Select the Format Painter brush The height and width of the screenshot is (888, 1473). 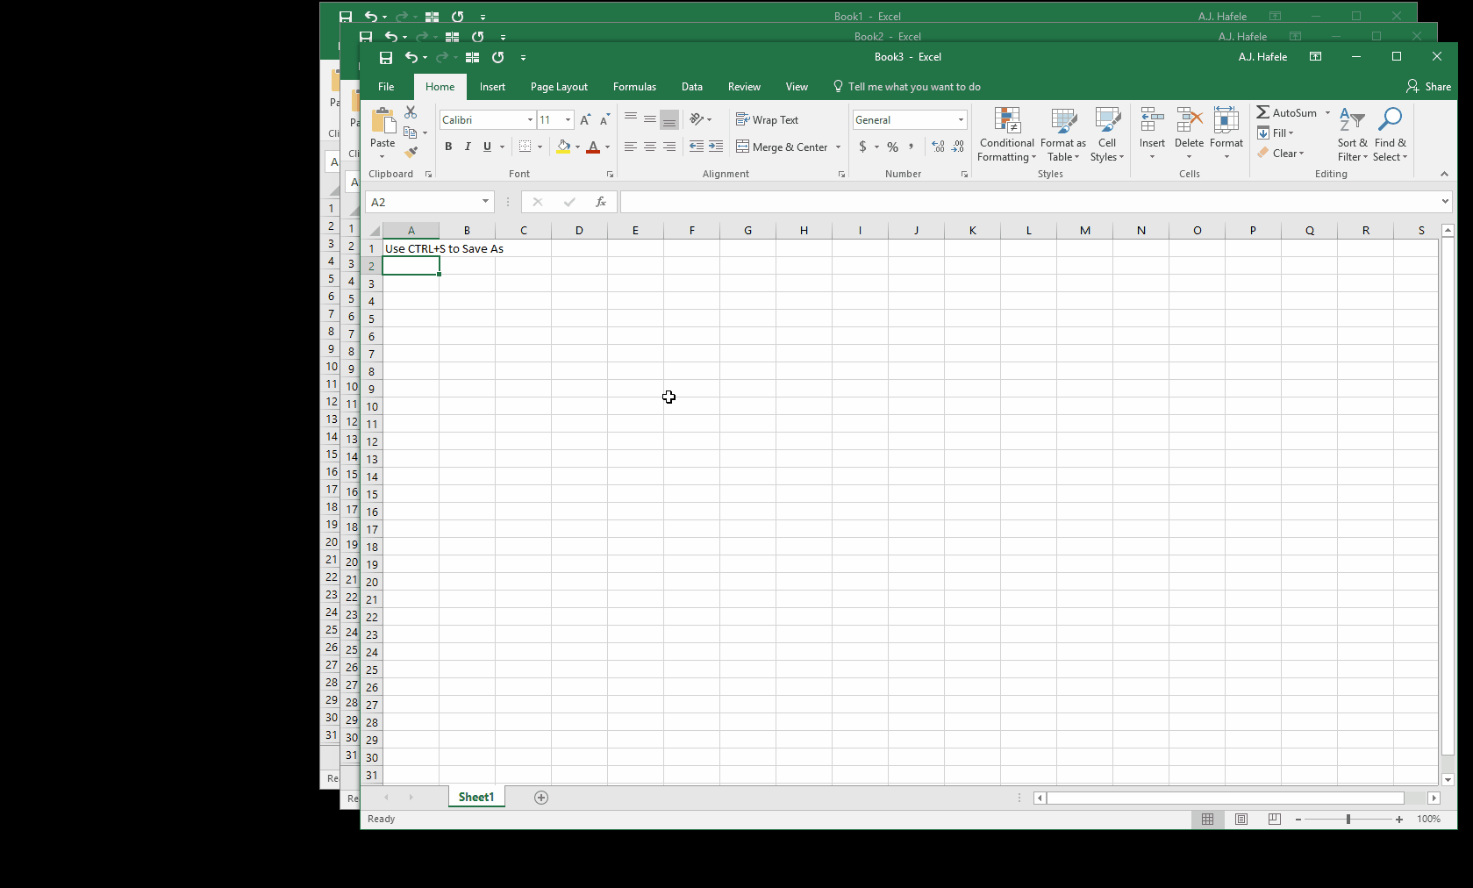411,152
